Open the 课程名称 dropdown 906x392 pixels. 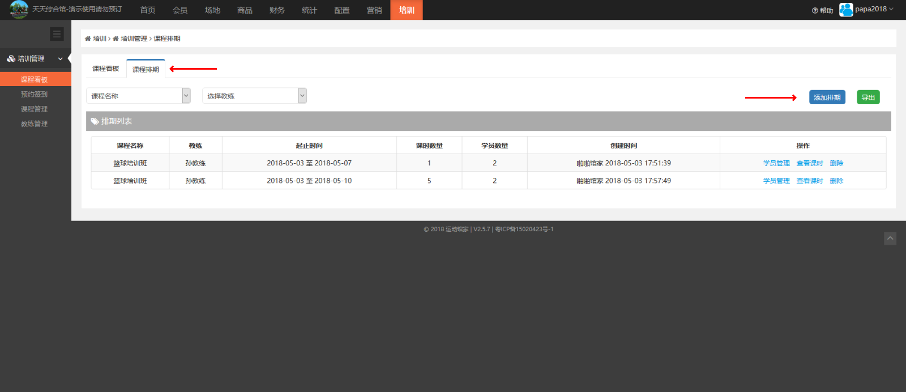[x=138, y=96]
